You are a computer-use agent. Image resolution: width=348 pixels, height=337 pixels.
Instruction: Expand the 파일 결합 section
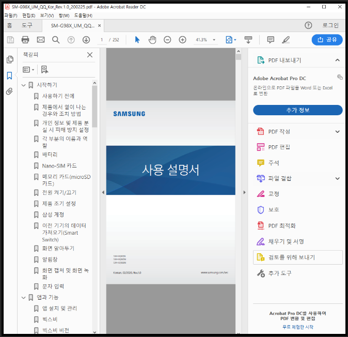point(337,178)
